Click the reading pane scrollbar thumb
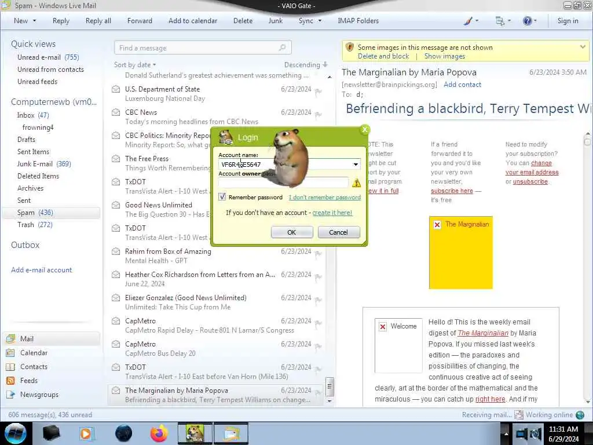The height and width of the screenshot is (445, 593). (587, 141)
